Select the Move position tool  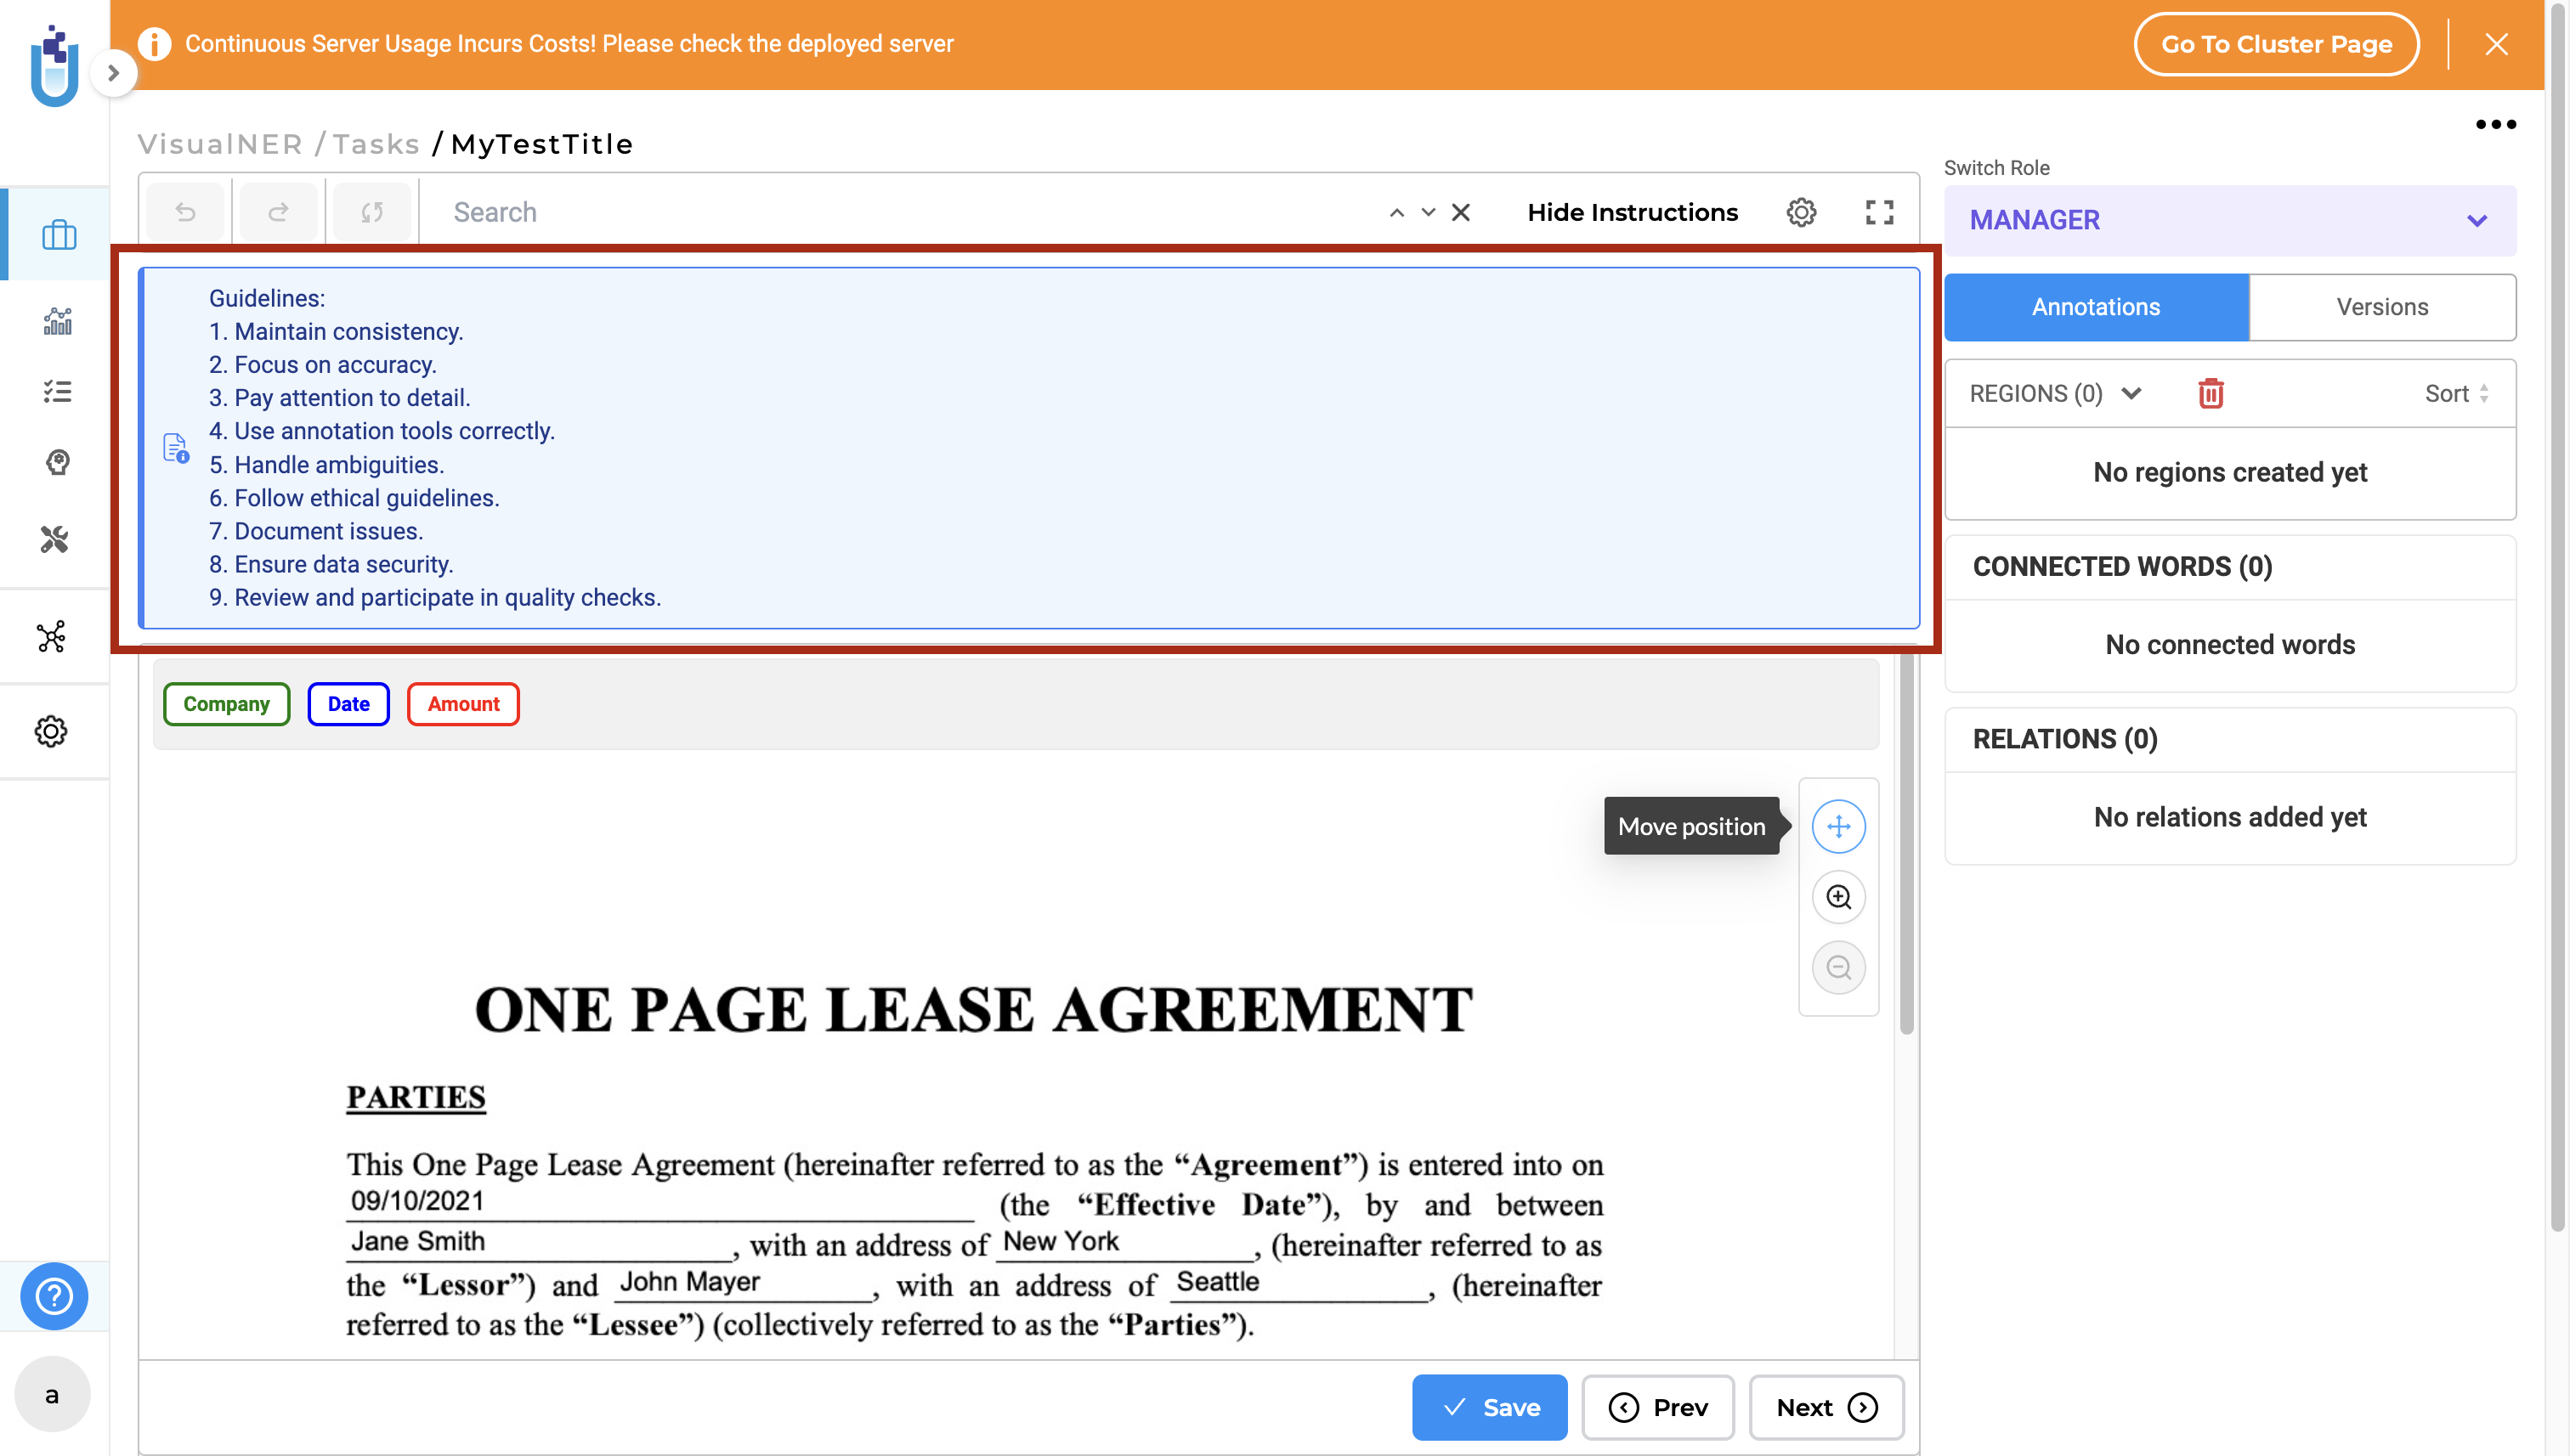1839,826
